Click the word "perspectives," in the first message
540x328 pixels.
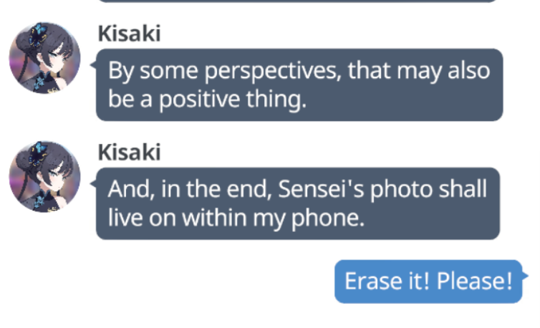click(273, 72)
